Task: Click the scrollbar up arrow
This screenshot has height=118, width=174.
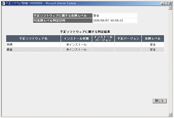Action: tap(170, 8)
